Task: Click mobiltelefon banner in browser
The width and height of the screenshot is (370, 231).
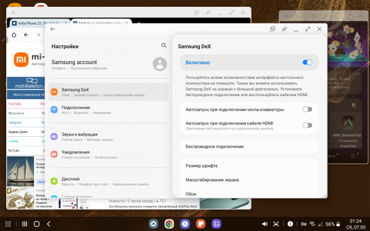Action: pyautogui.click(x=26, y=83)
